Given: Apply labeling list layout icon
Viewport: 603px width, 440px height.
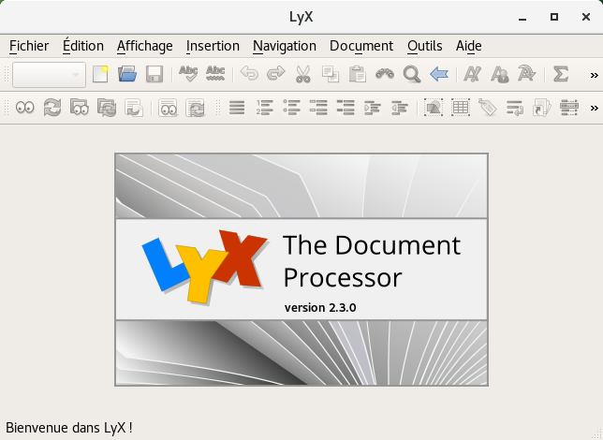Looking at the screenshot, I should [318, 108].
